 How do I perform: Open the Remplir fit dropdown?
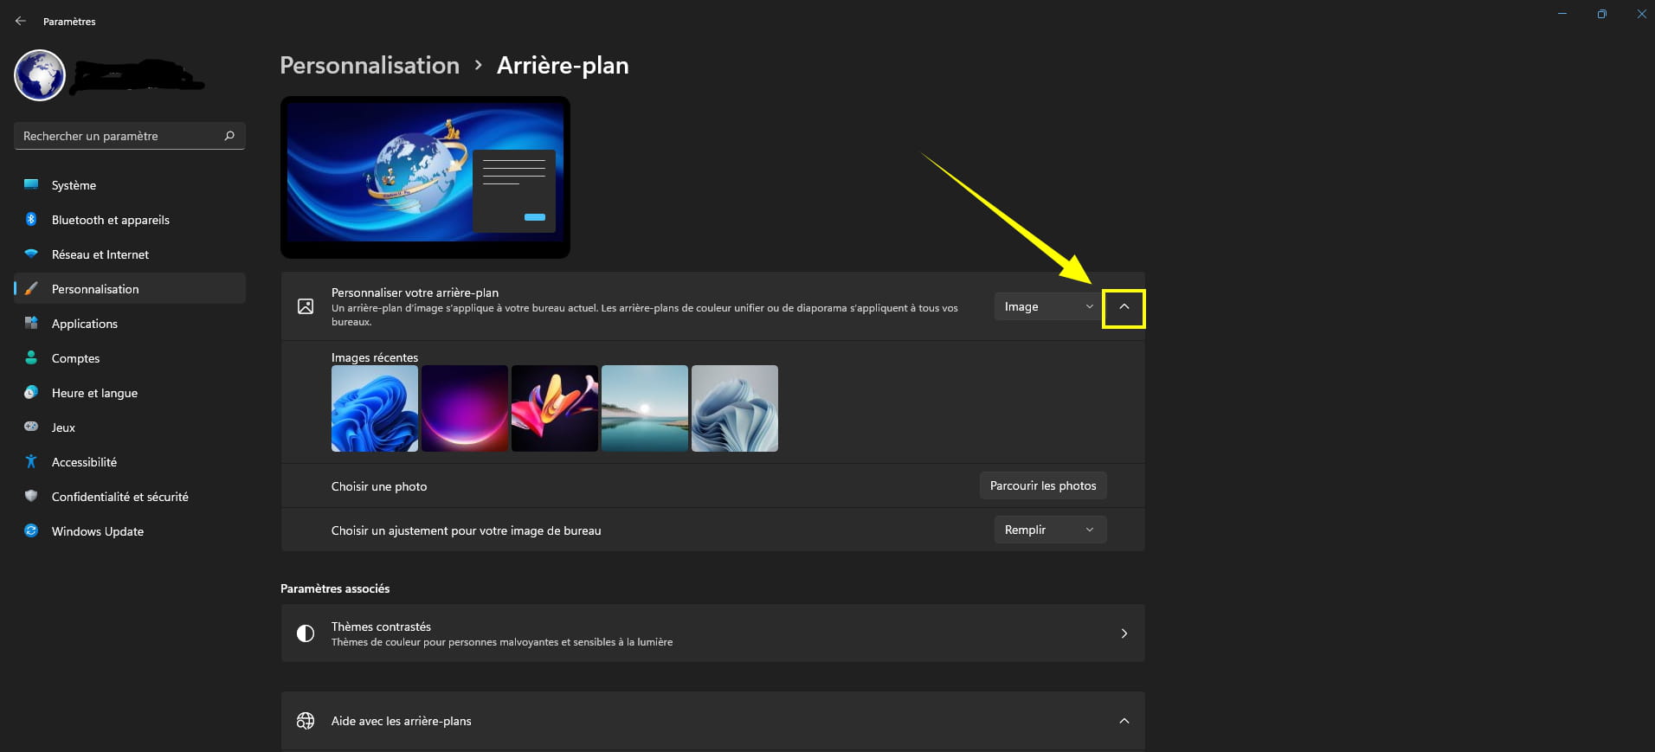(1049, 530)
